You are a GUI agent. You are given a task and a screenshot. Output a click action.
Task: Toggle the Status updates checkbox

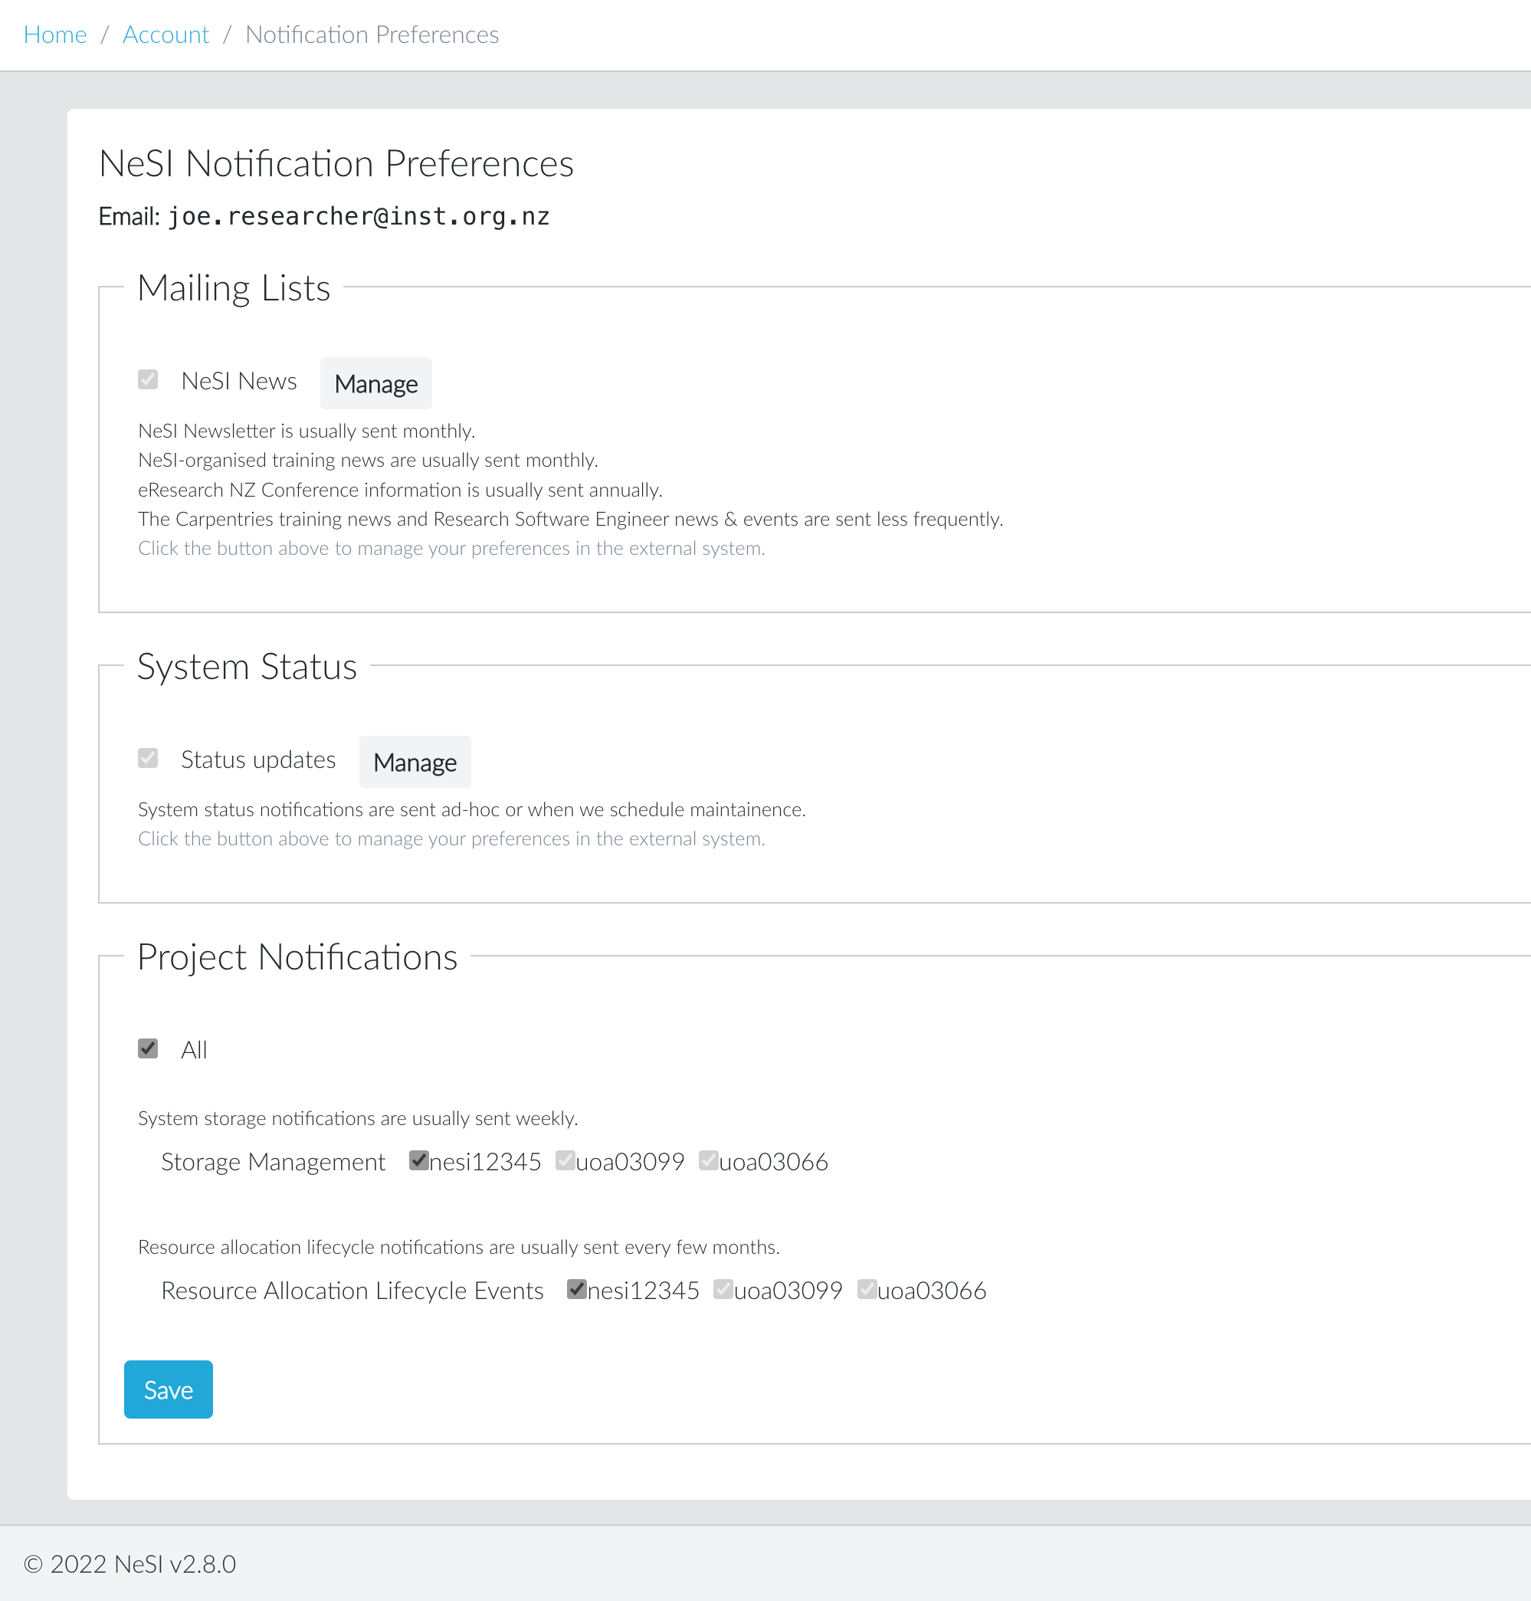[x=148, y=759]
